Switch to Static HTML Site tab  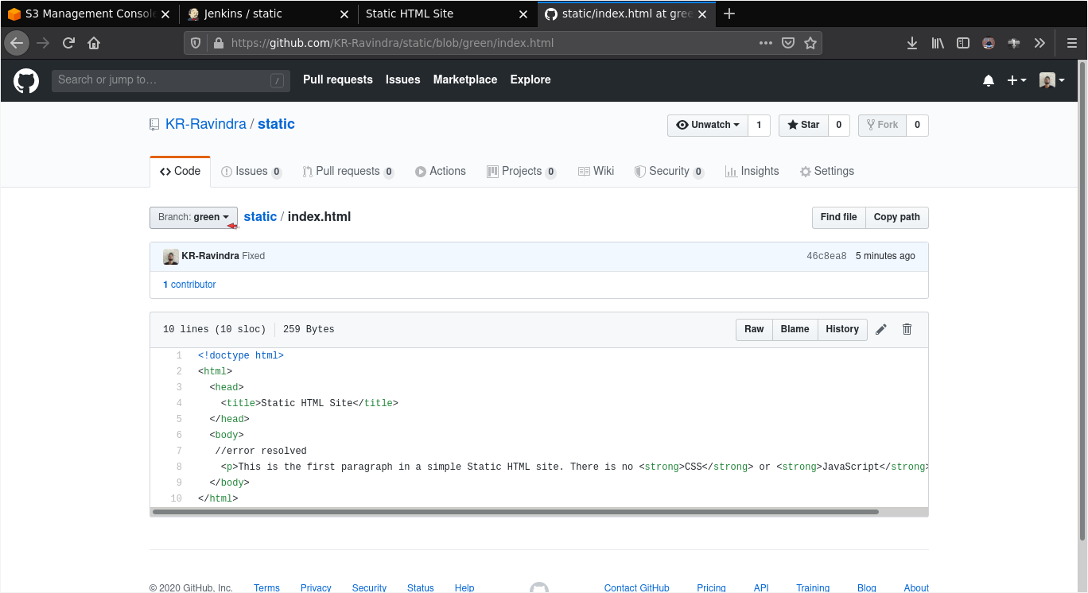[x=446, y=14]
